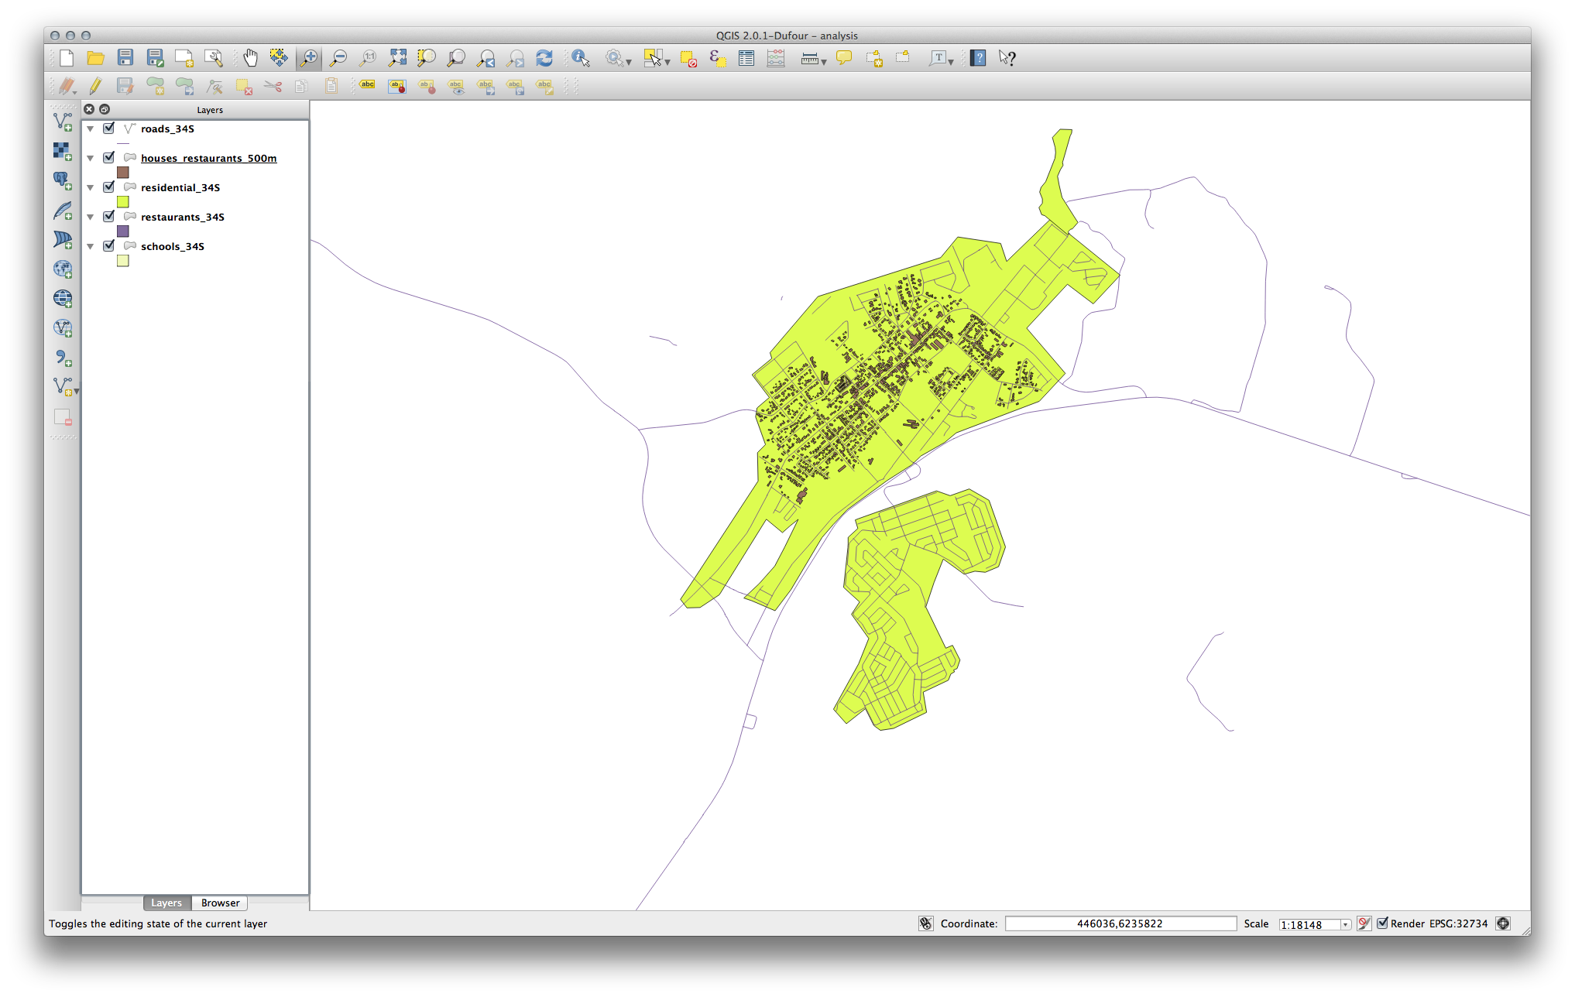1575x997 pixels.
Task: Click the Refresh map icon
Action: point(544,58)
